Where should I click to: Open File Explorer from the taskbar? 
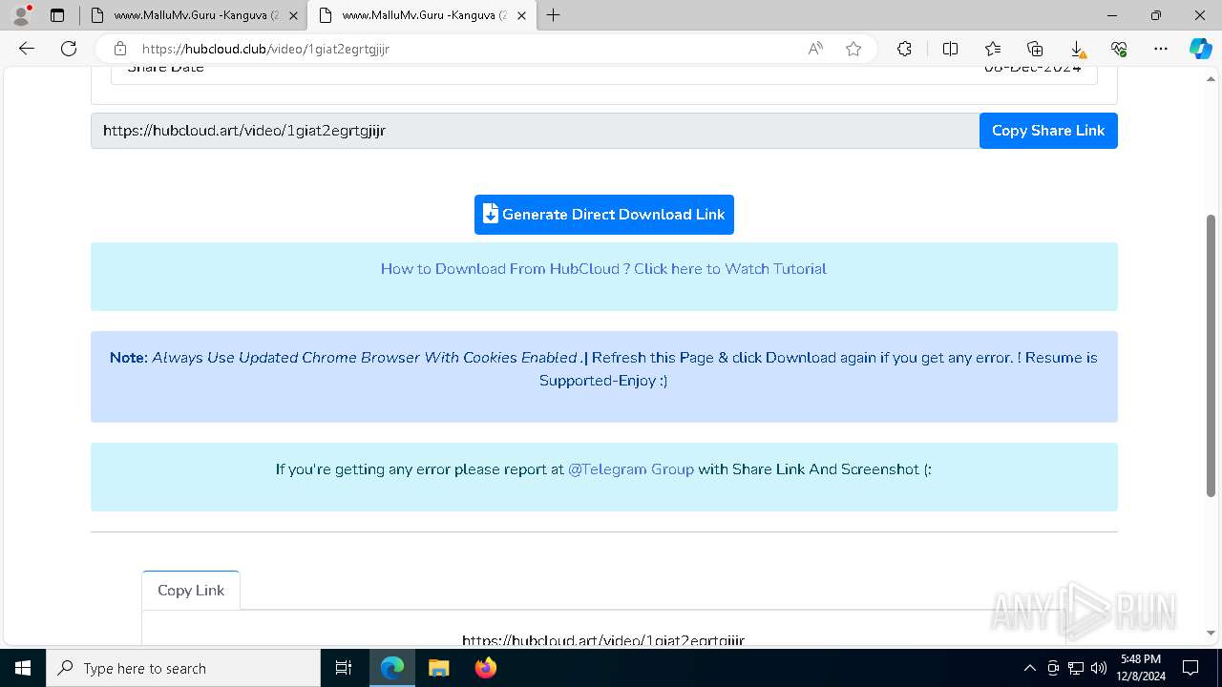pyautogui.click(x=438, y=668)
